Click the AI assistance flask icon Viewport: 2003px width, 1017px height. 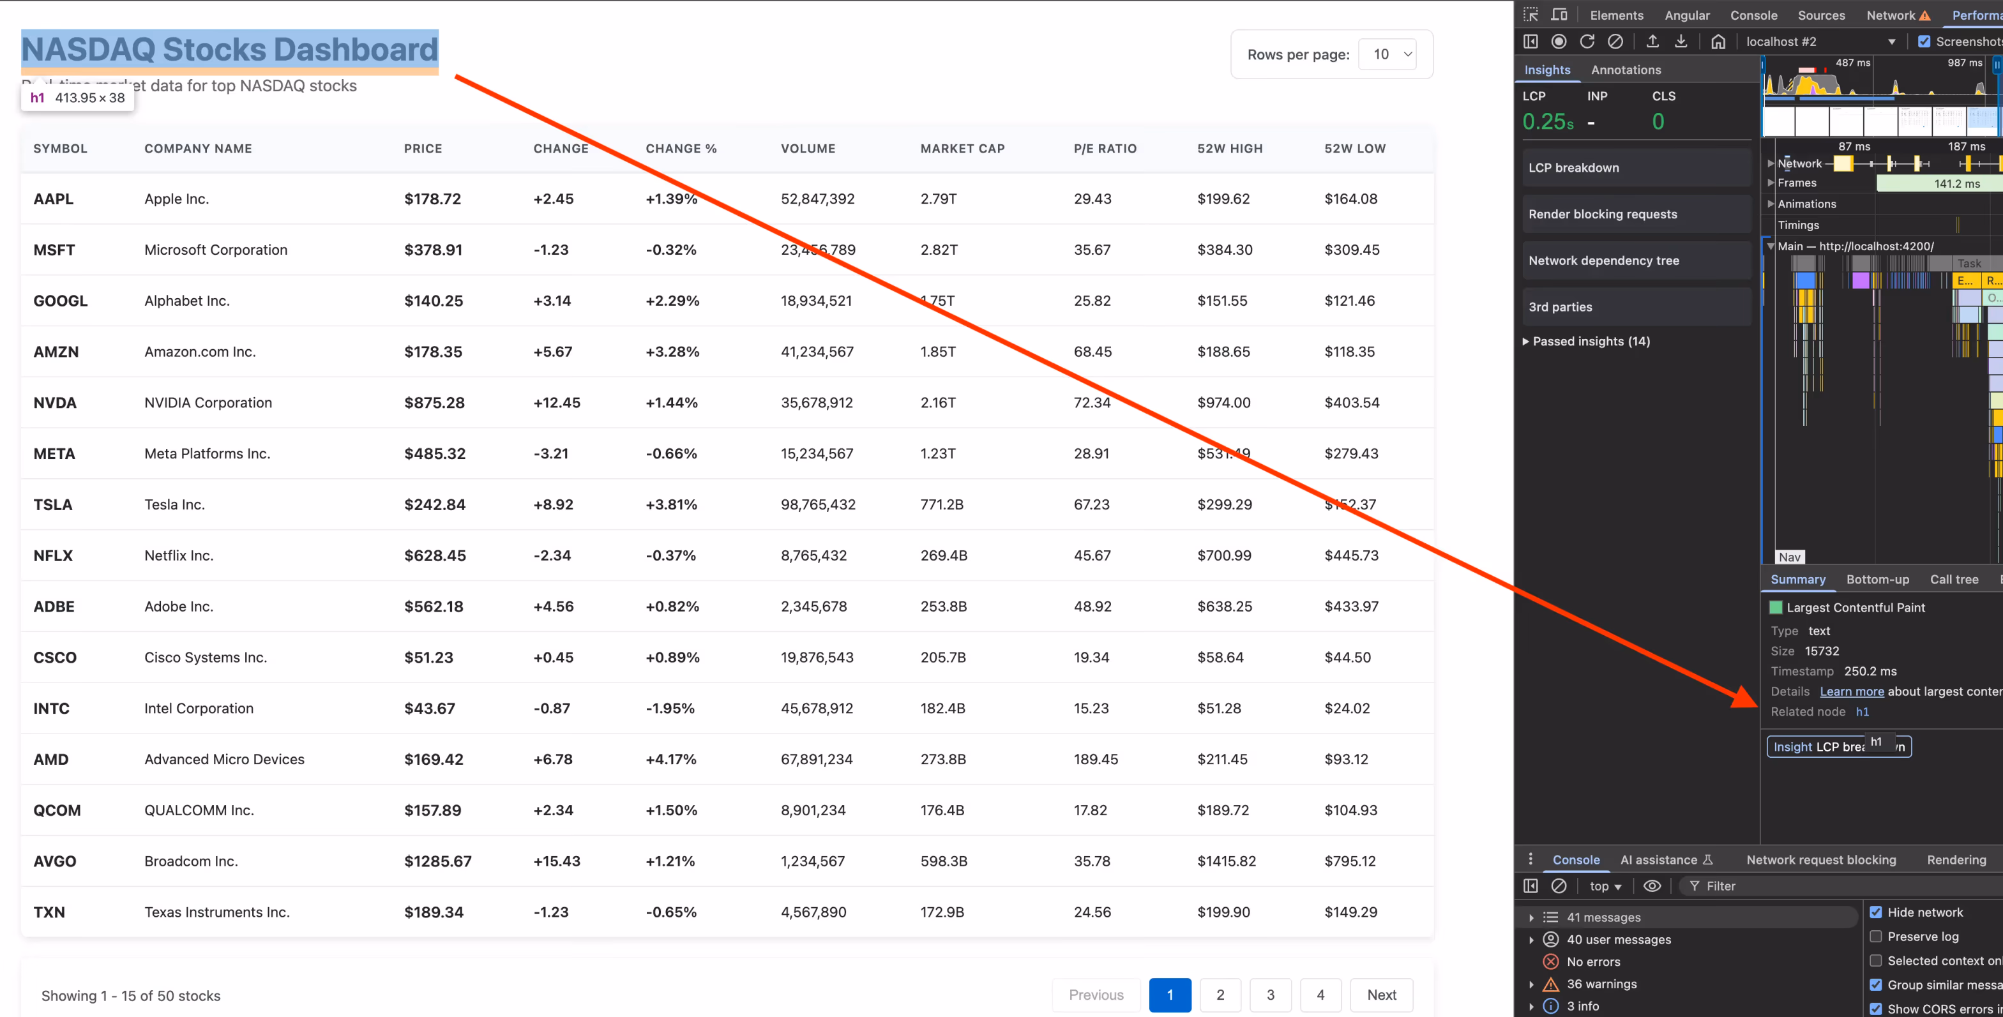1707,859
